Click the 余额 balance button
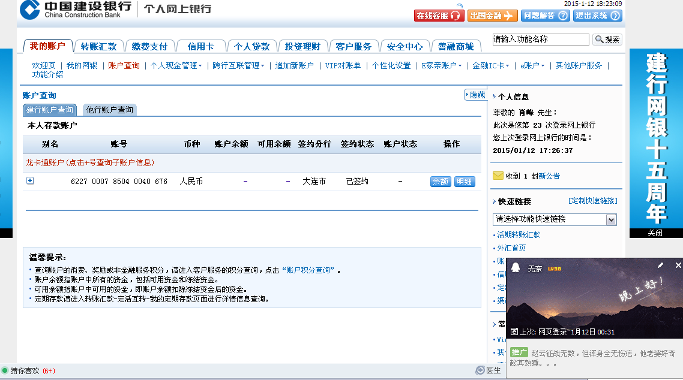The width and height of the screenshot is (683, 380). [441, 182]
